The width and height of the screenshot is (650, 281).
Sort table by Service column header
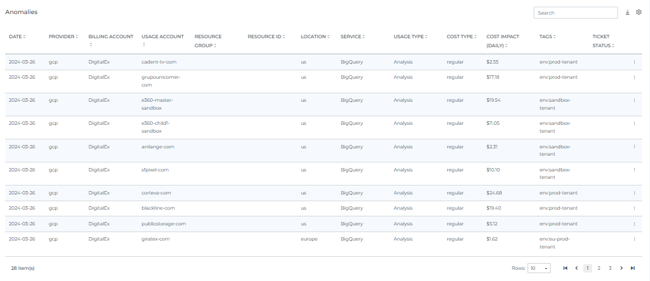point(352,37)
